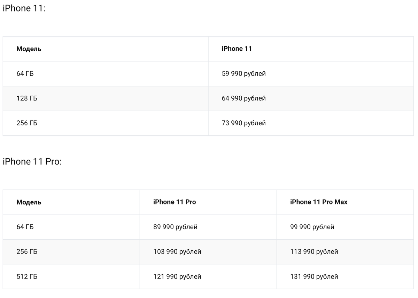The width and height of the screenshot is (418, 298).
Task: Select the 89 990 рублей price cell
Action: [175, 227]
